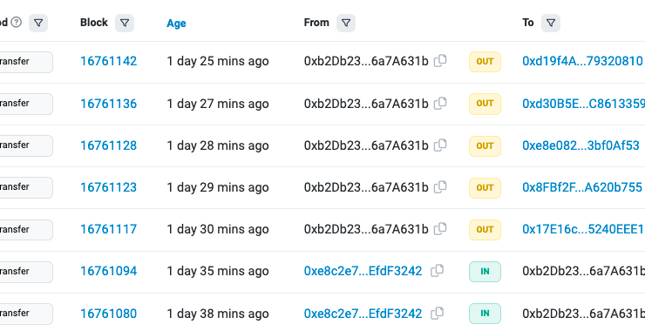This screenshot has width=645, height=331.
Task: Click the IN badge in block 16761094 row
Action: (x=485, y=272)
